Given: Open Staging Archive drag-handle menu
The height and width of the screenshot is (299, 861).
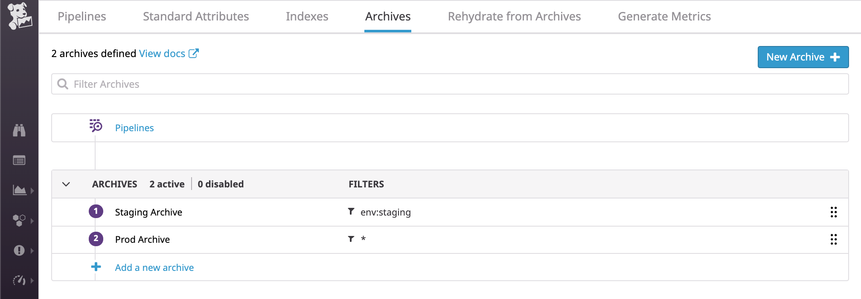Looking at the screenshot, I should pyautogui.click(x=833, y=212).
